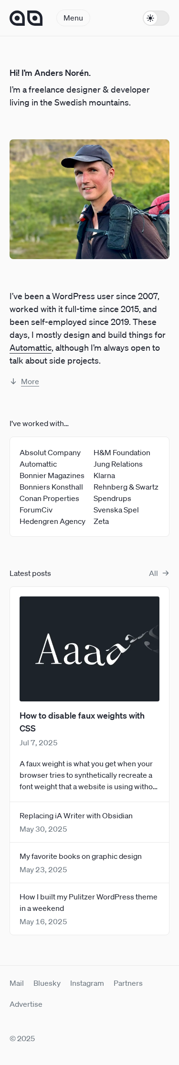Open the Menu button
Viewport: 179px width, 1065px height.
pyautogui.click(x=73, y=18)
